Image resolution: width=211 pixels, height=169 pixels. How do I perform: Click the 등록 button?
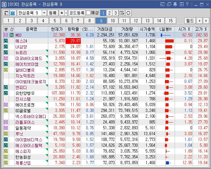[53, 13]
